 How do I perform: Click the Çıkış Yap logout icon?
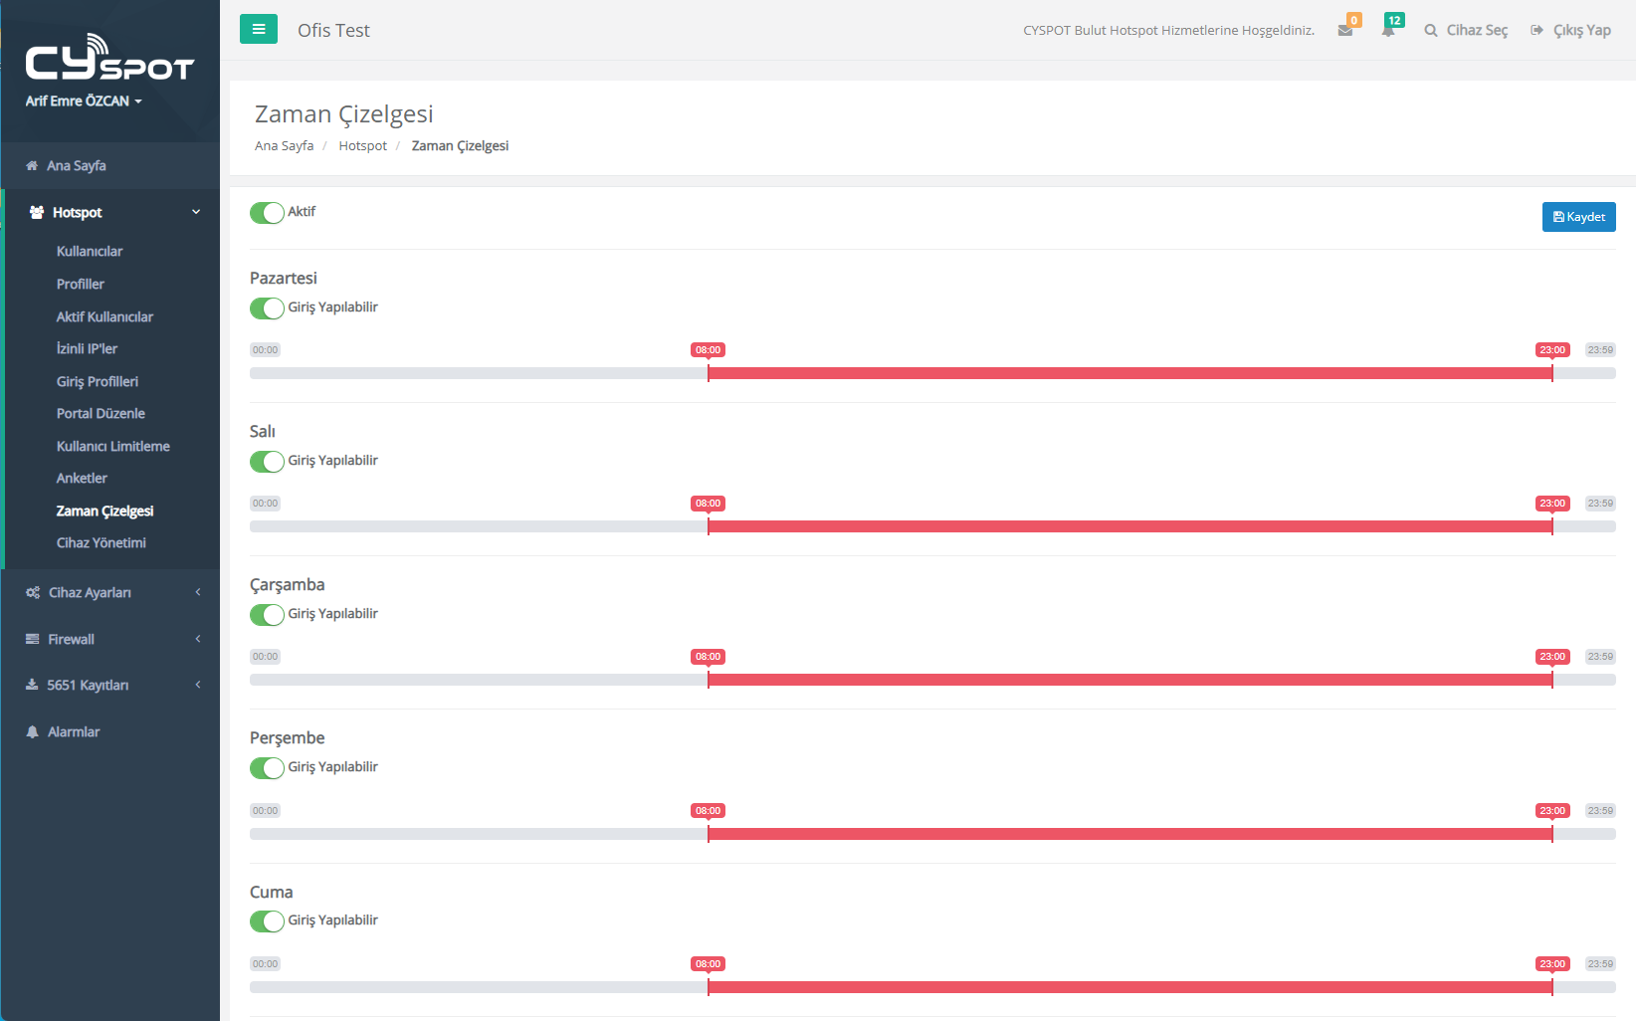click(x=1537, y=31)
